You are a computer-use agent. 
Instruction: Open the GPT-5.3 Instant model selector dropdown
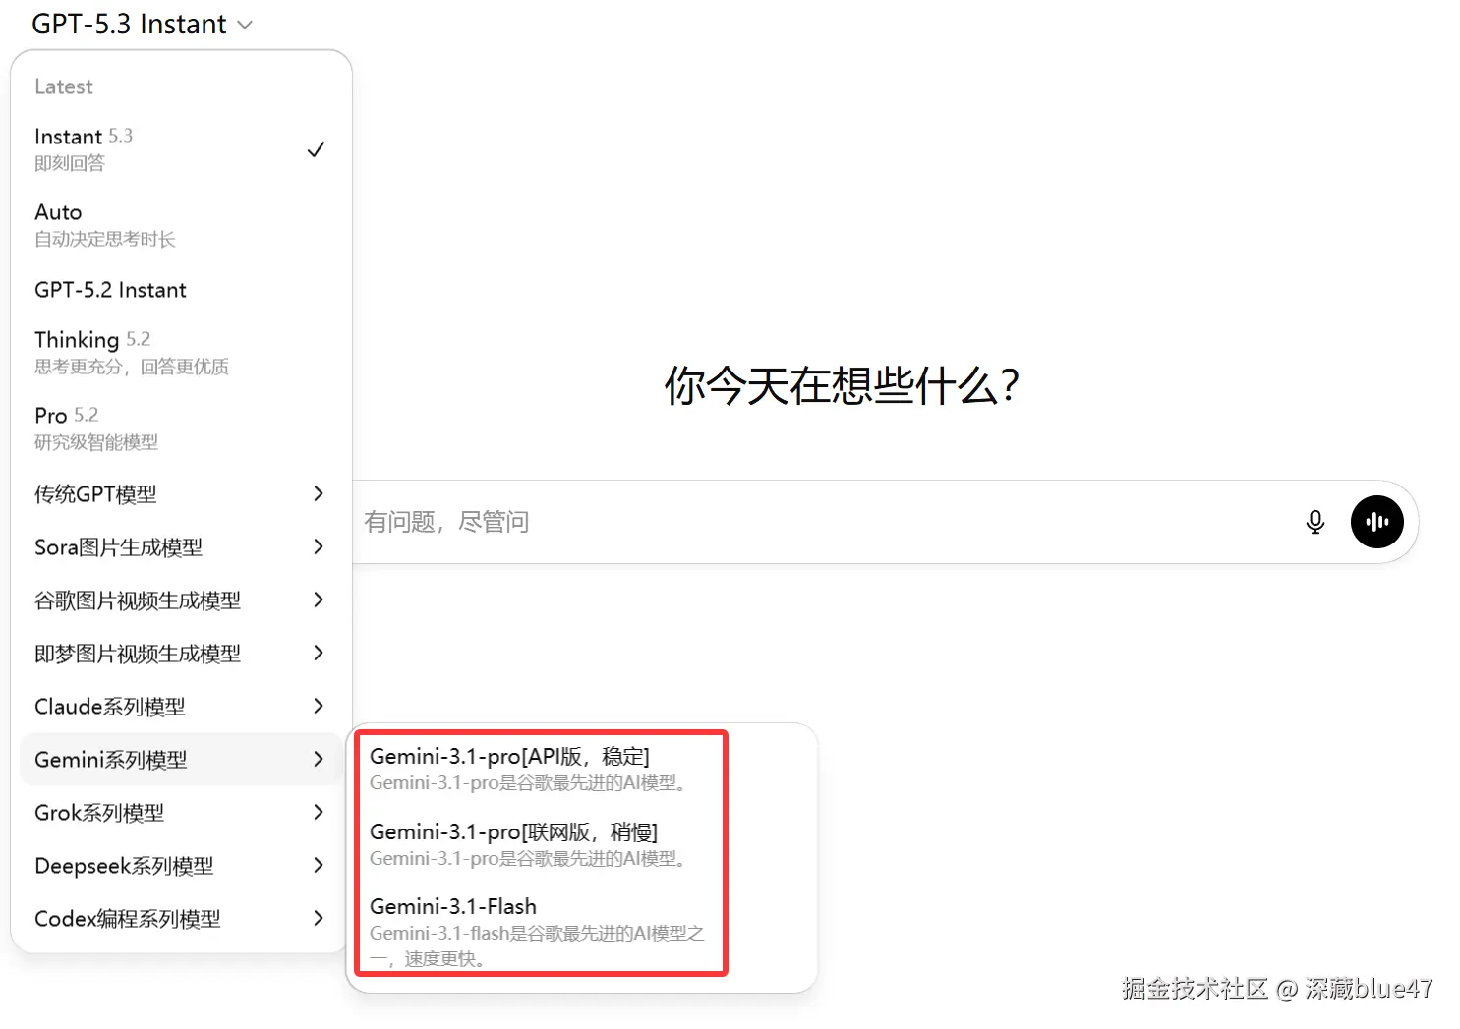tap(142, 24)
